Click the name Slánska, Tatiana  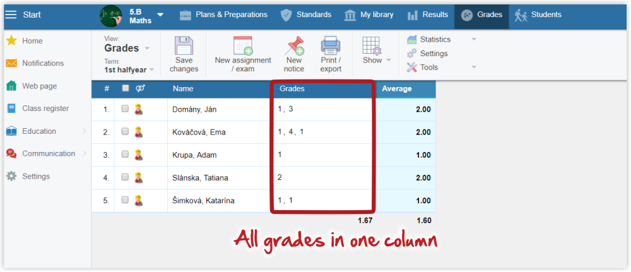click(200, 178)
